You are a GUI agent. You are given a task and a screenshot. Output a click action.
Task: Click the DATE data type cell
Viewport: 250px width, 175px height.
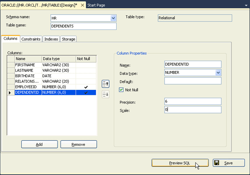[59, 76]
